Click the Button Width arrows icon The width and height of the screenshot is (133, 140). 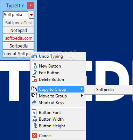click(34, 119)
